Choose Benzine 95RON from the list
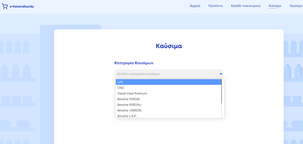Viewport: 303px width, 144px height. tap(168, 99)
